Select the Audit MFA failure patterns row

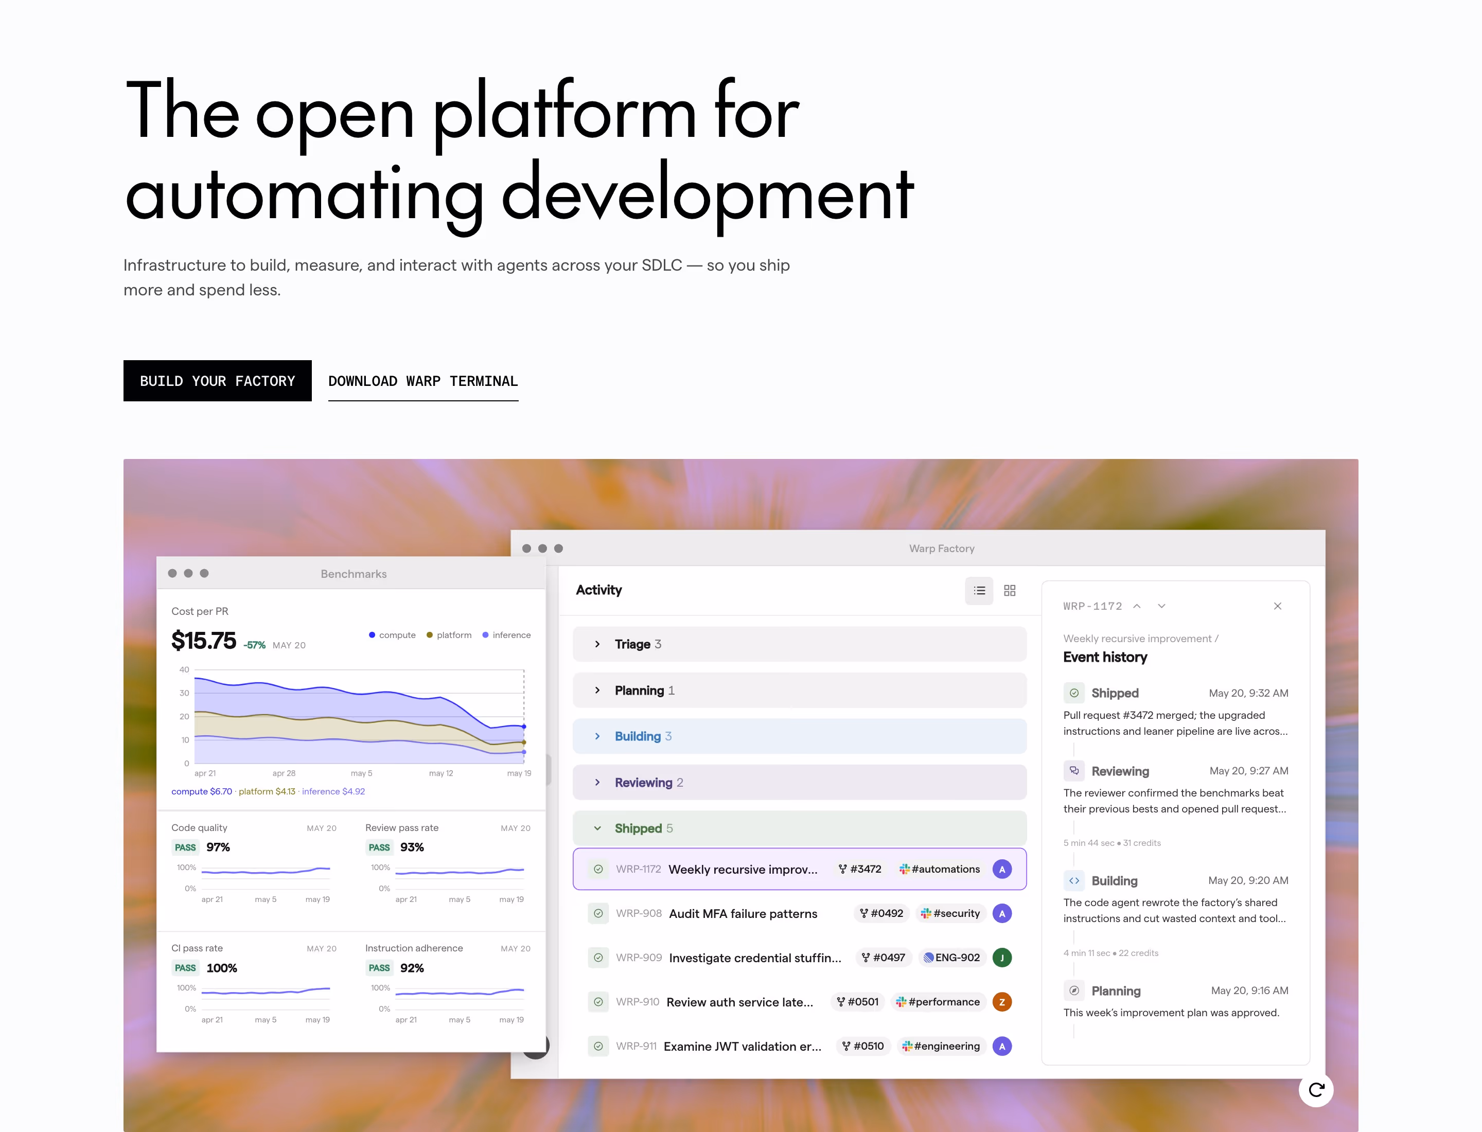(799, 913)
